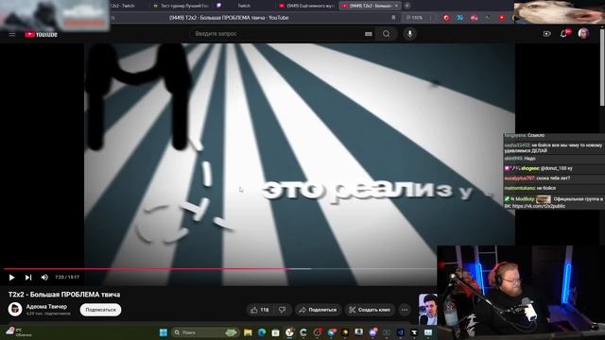
Task: Skip to the next video
Action: (x=28, y=277)
